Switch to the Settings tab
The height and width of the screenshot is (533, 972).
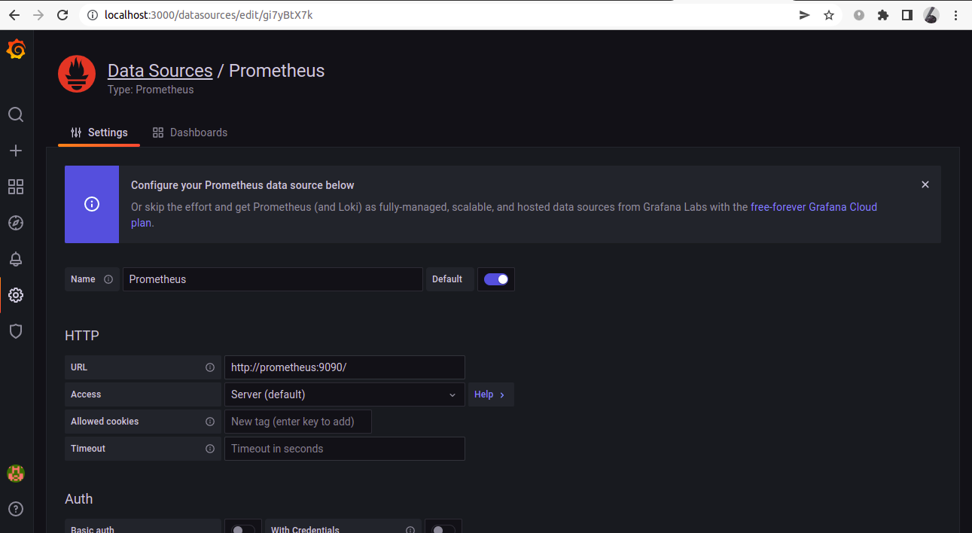[x=99, y=132]
